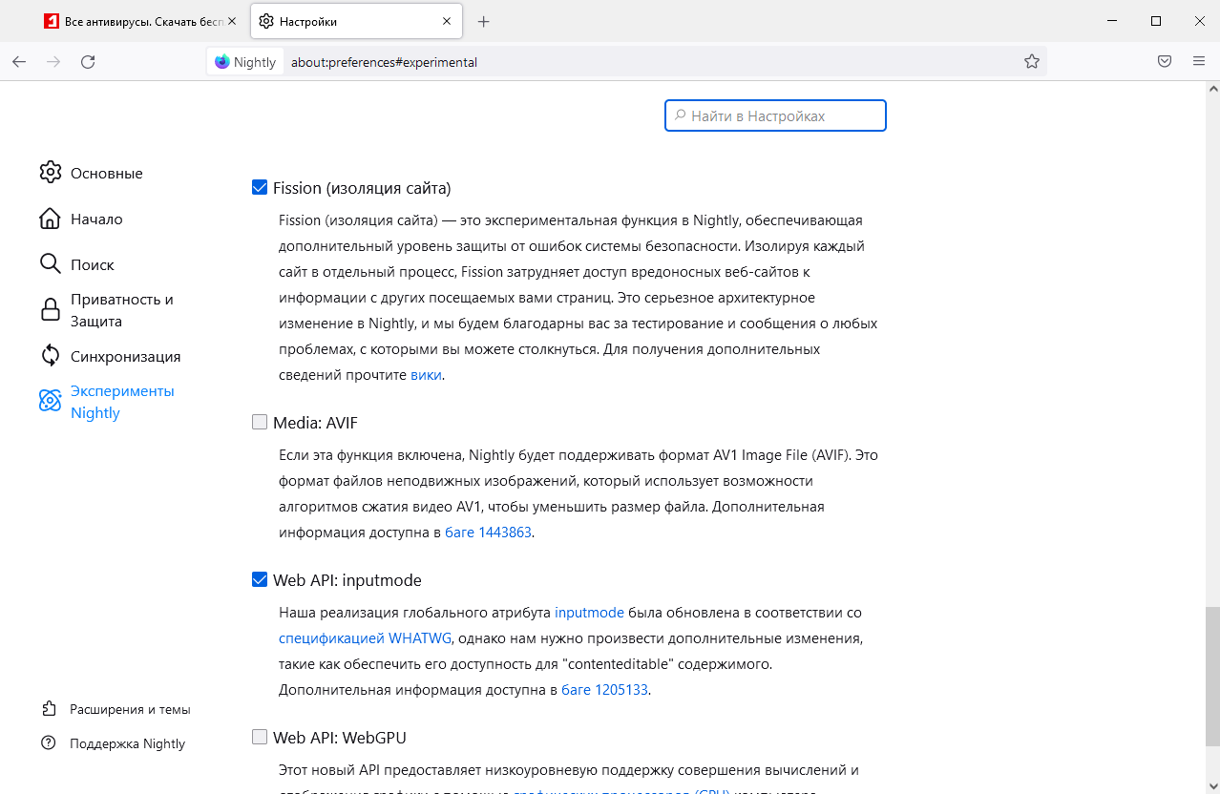The width and height of the screenshot is (1220, 794).
Task: Enable the Web API: WebGPU checkbox
Action: coord(260,738)
